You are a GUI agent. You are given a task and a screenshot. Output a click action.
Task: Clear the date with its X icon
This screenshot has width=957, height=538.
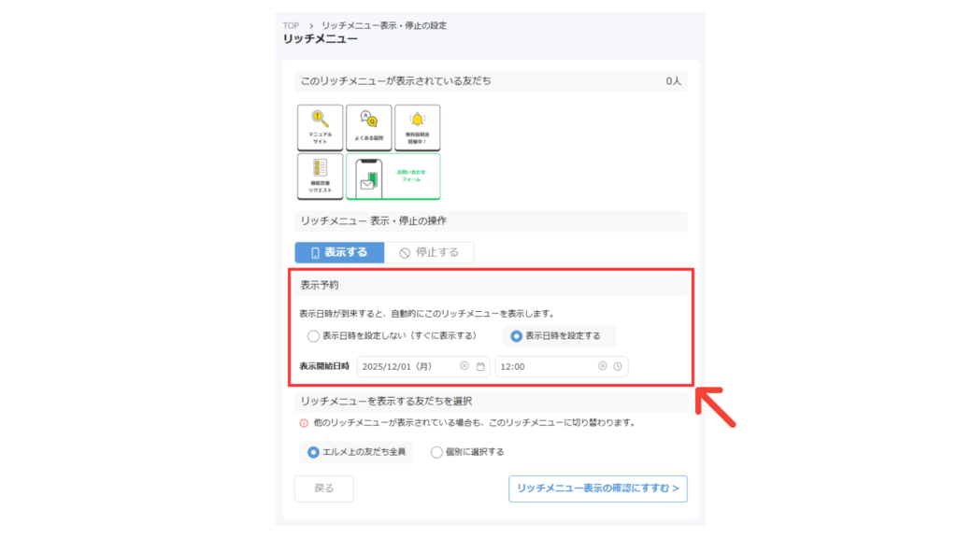(x=463, y=365)
